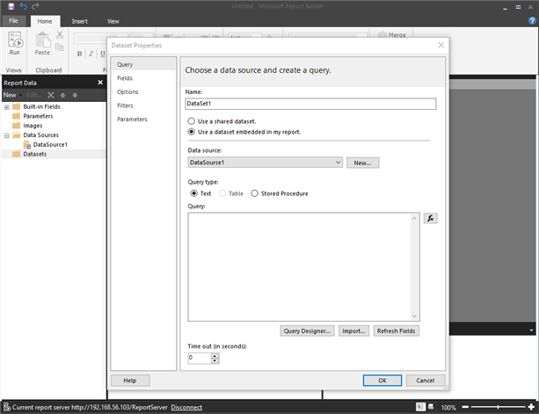The width and height of the screenshot is (539, 414).
Task: Open the expression fx editor button
Action: point(430,218)
